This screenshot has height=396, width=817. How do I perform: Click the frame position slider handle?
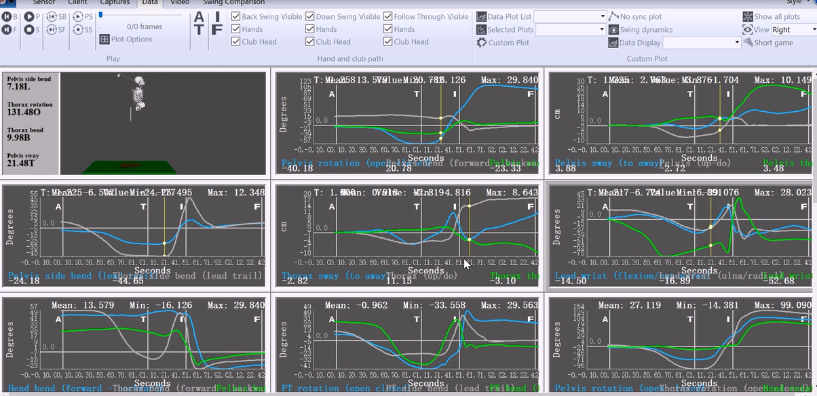click(101, 15)
